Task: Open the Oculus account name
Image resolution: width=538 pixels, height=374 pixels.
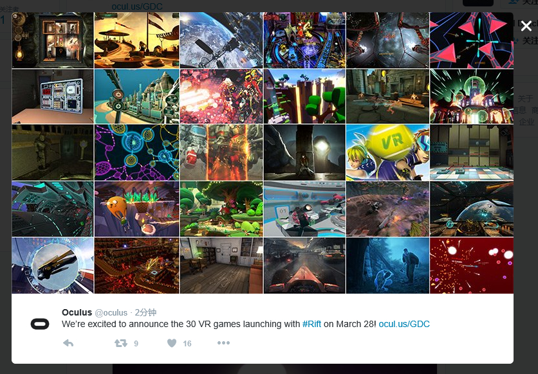Action: coord(77,312)
